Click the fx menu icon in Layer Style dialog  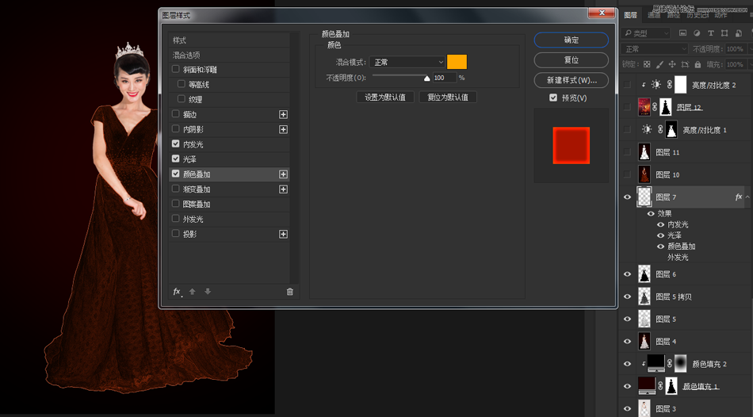[178, 292]
